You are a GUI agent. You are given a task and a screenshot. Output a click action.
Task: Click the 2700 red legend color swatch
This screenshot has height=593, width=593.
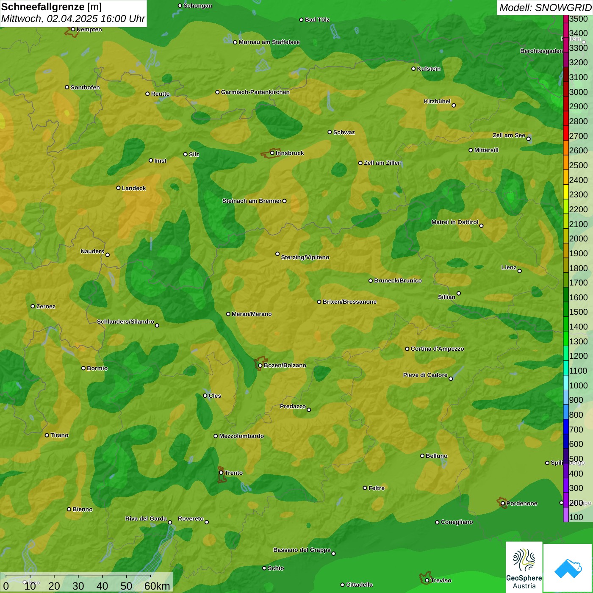tap(566, 136)
